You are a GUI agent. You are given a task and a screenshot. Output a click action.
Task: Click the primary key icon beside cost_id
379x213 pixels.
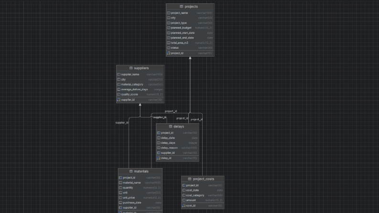point(184,205)
